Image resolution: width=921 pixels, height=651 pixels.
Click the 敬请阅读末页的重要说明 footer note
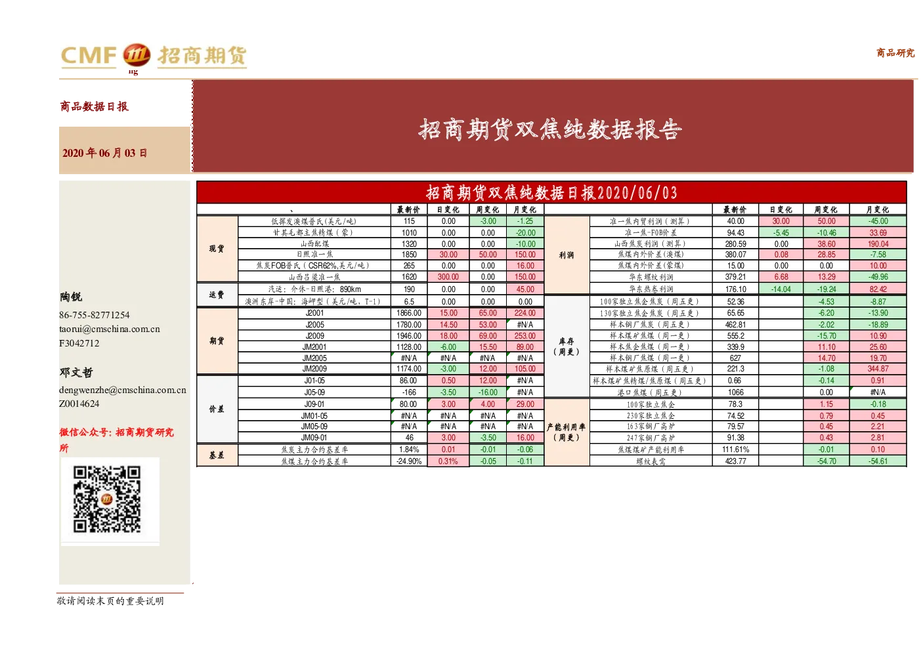(110, 600)
